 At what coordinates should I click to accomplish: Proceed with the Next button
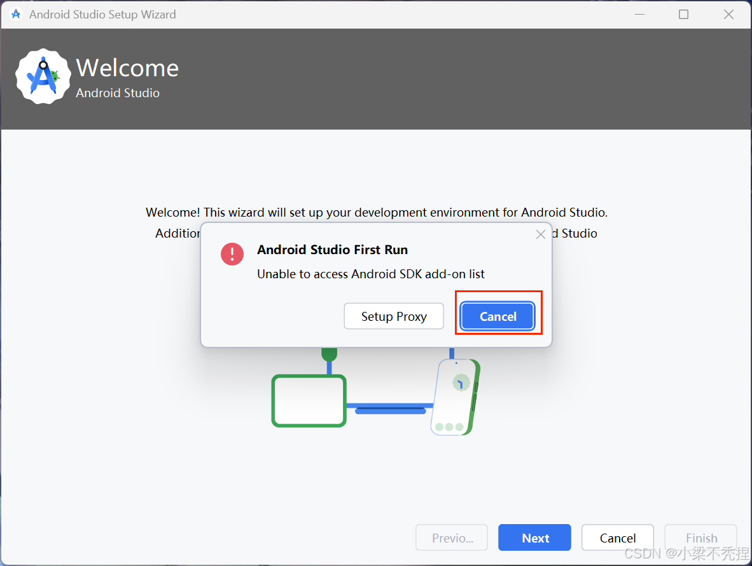point(535,537)
